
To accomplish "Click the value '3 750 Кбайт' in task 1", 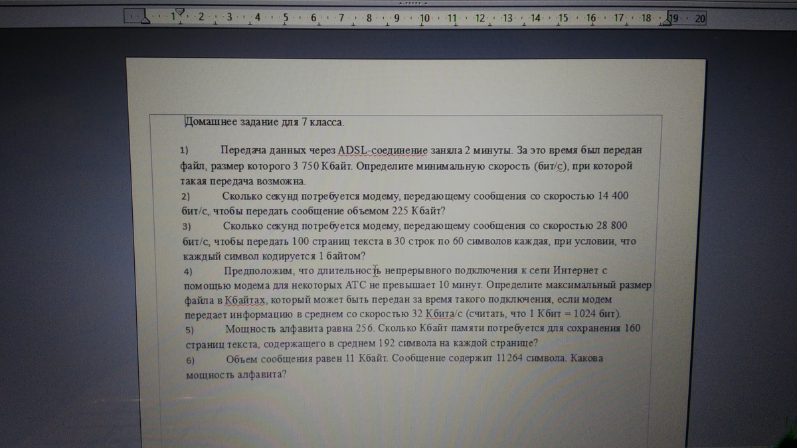I will coord(322,166).
